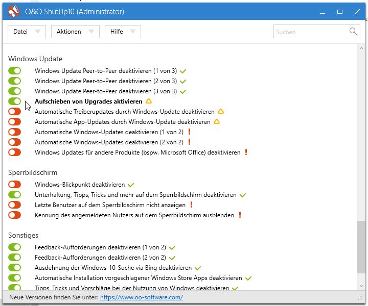Viewport: 368px width, 306px height.
Task: Click yellow warning triangle next to Aufschieben von Upgrades
Action: (149, 101)
